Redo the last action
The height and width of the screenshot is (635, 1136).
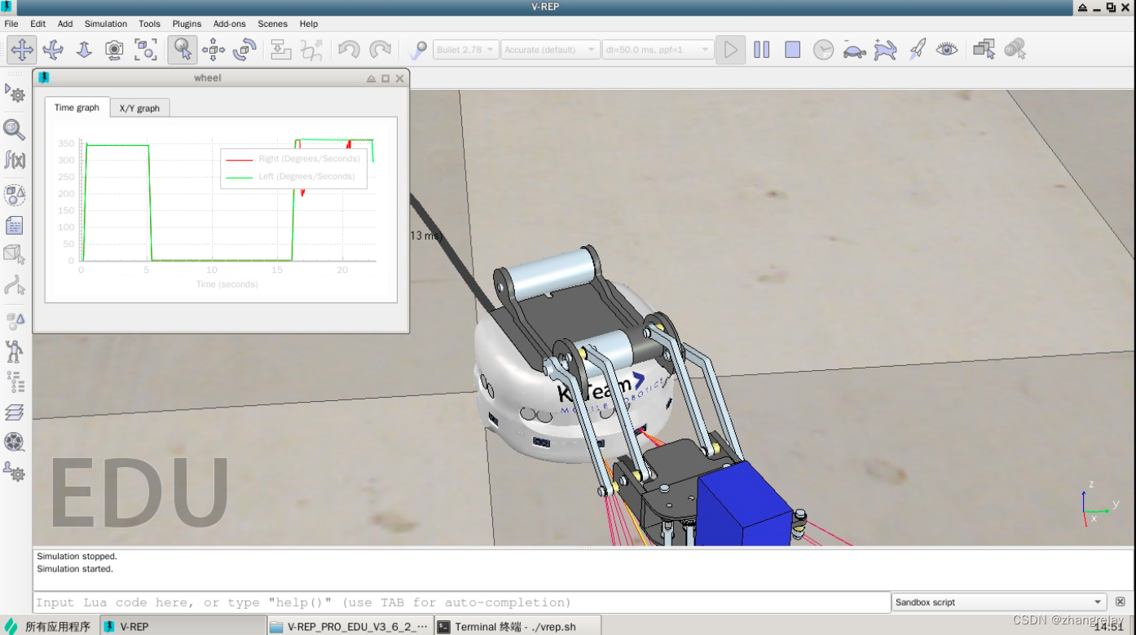point(380,50)
